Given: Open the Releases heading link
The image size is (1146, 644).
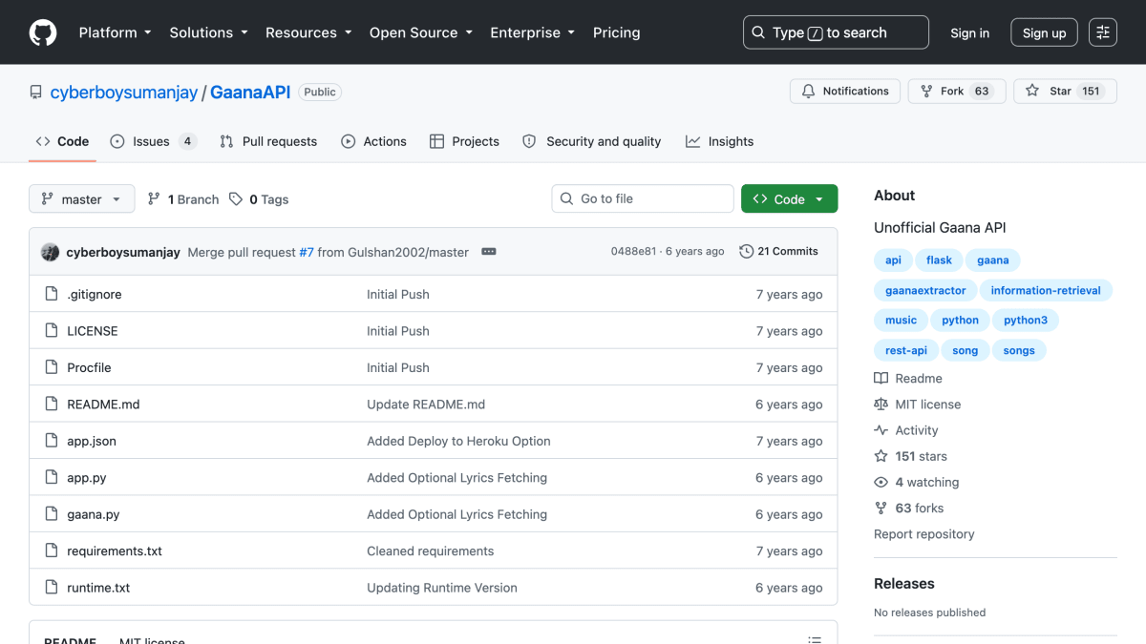Looking at the screenshot, I should point(904,584).
